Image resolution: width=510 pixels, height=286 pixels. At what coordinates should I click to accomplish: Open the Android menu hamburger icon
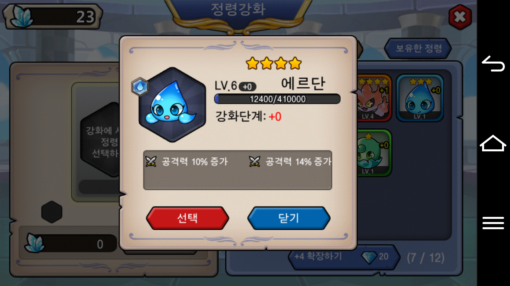[x=493, y=223]
